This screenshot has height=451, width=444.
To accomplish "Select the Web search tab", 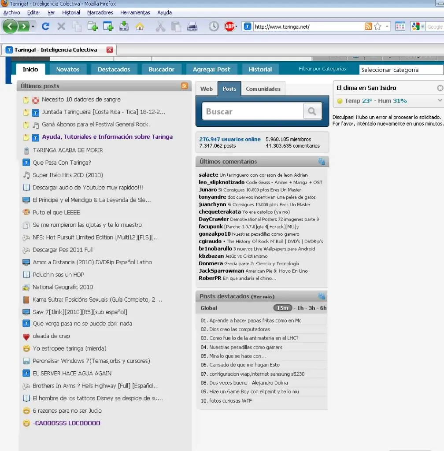I will (207, 89).
